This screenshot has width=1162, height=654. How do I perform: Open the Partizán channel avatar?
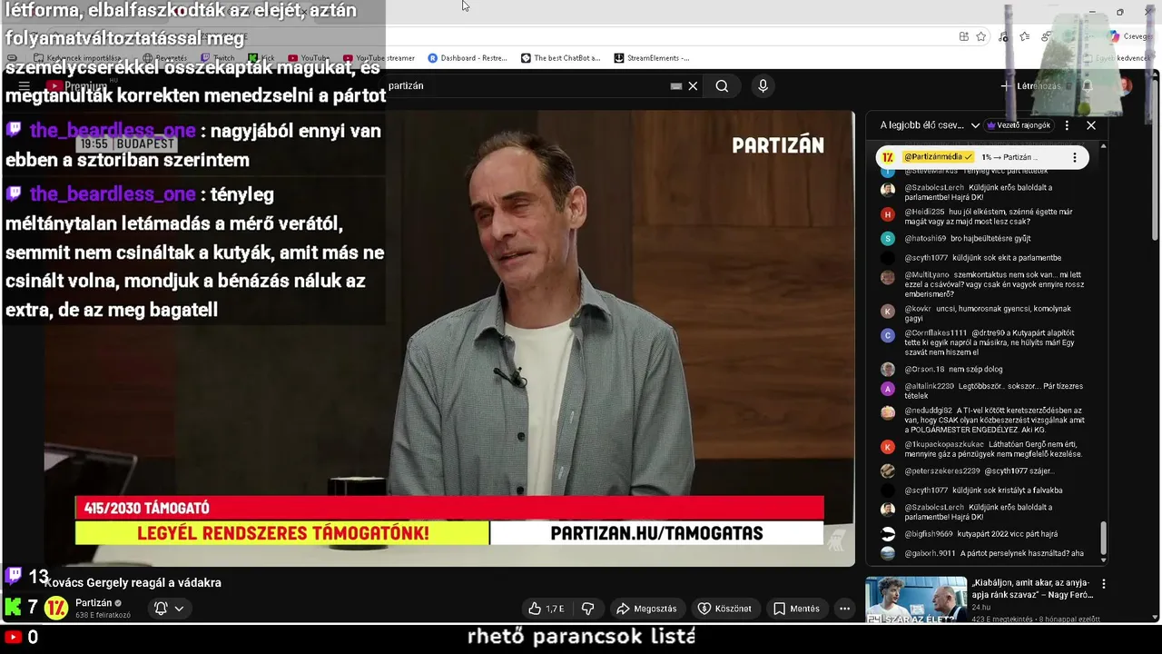(x=56, y=608)
